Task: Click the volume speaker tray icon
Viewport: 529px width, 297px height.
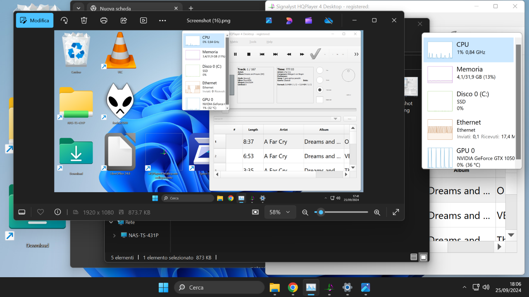Action: 486,287
